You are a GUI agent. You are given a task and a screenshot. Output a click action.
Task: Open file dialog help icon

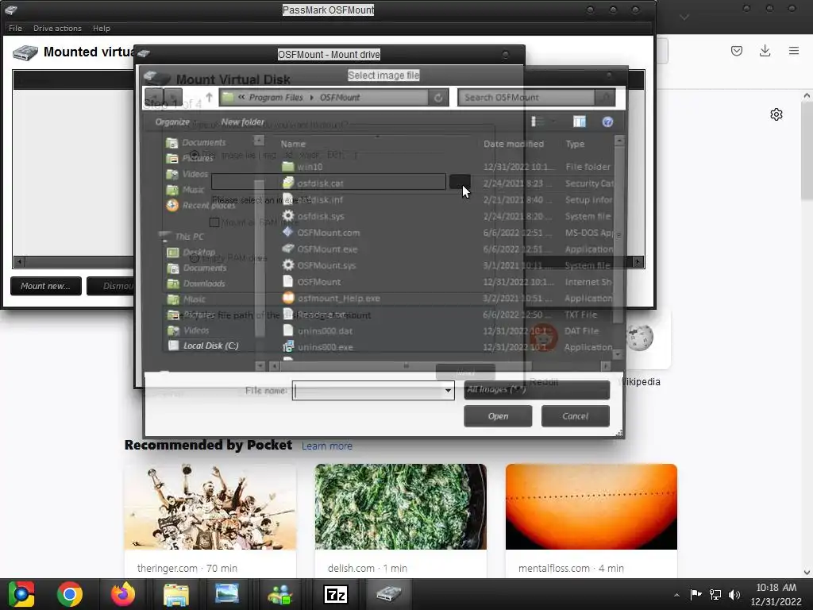click(x=607, y=122)
